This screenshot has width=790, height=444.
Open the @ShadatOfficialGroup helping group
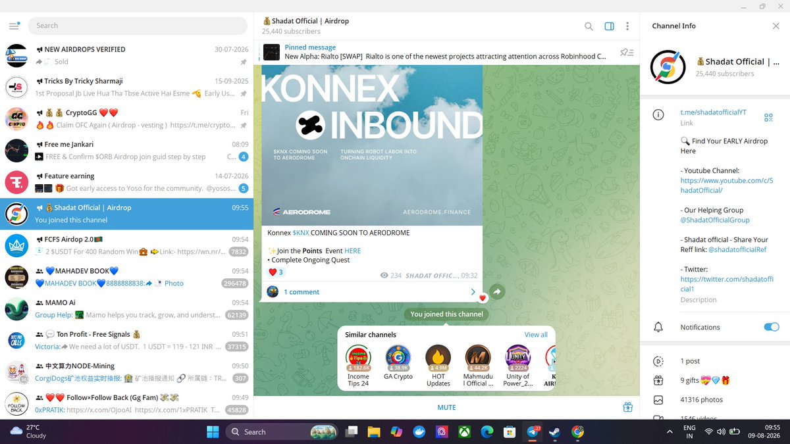(714, 220)
